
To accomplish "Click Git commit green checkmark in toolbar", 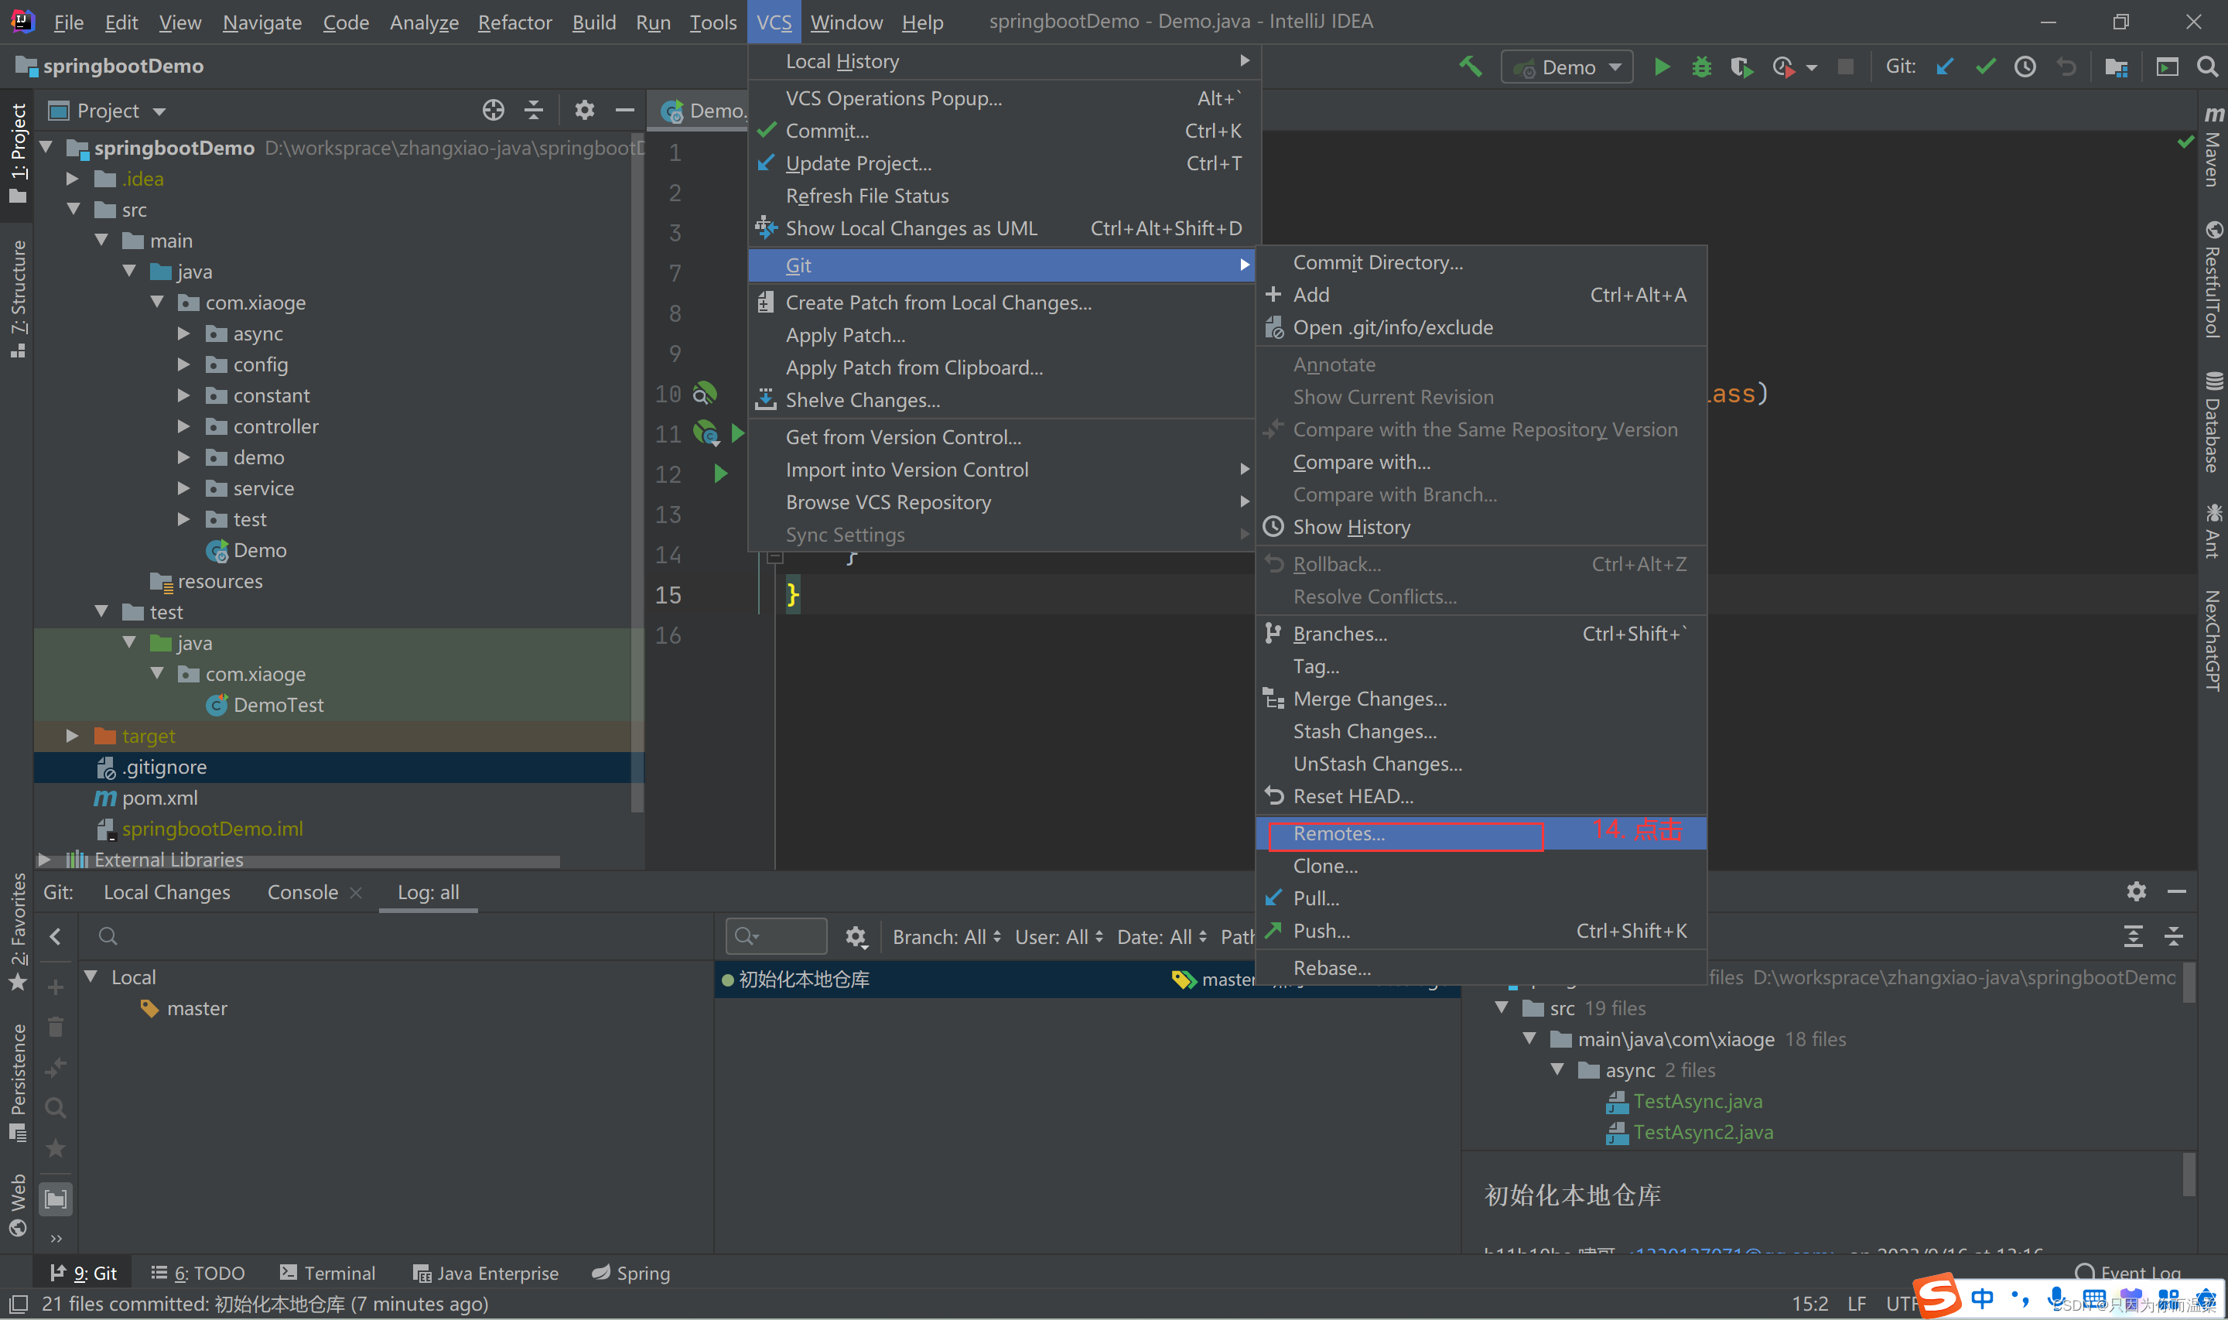I will (1985, 67).
